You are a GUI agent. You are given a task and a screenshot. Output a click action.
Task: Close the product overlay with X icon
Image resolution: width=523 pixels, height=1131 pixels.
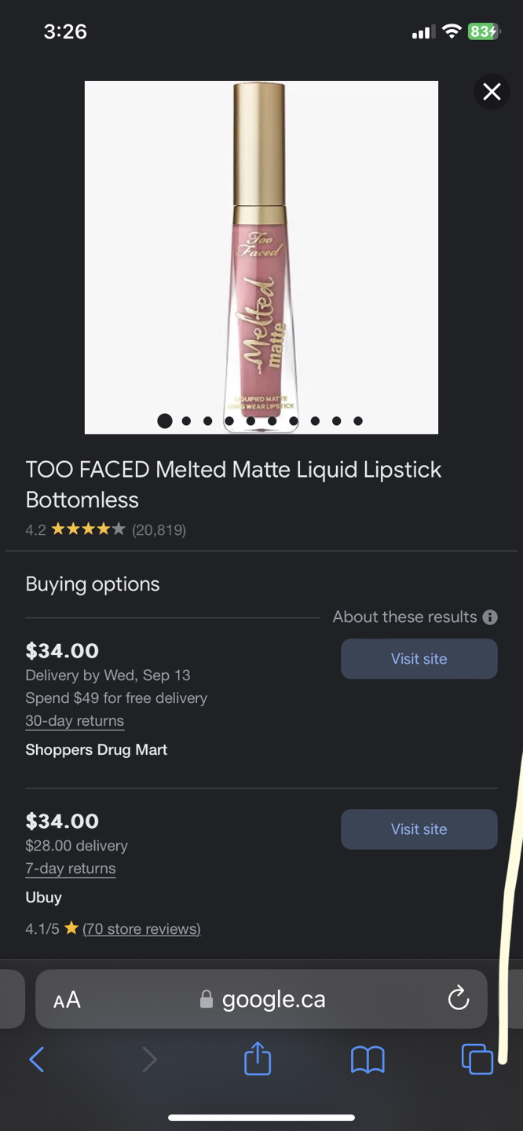pos(492,92)
